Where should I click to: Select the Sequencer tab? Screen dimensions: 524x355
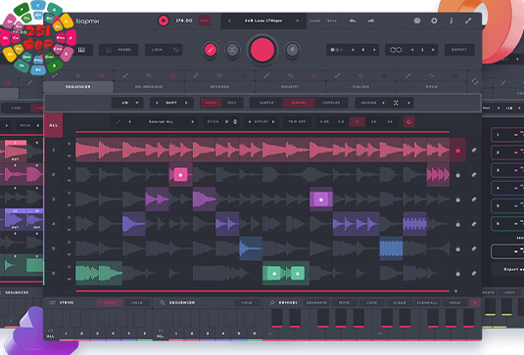[78, 87]
